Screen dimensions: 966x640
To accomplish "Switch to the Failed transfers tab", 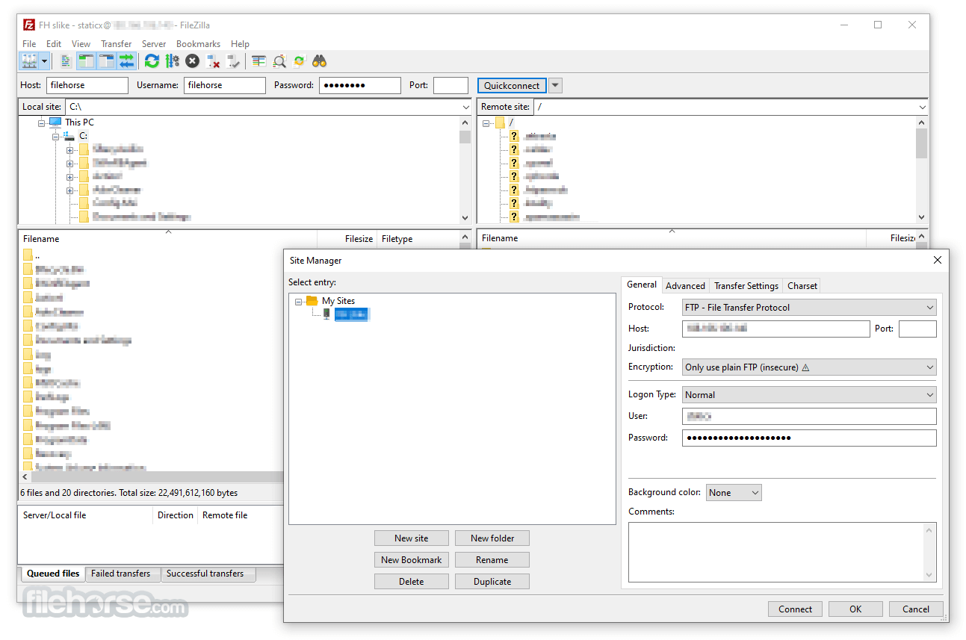I will [x=121, y=574].
